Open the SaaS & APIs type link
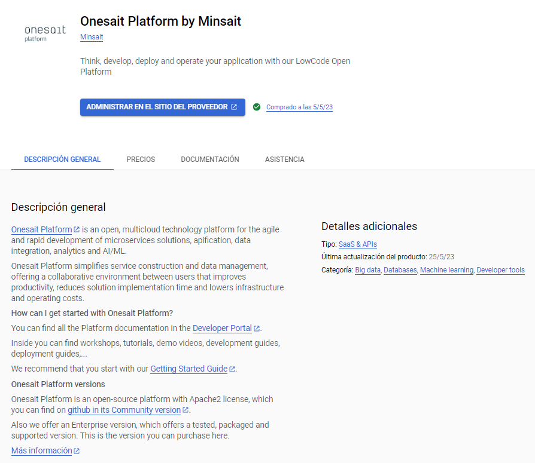The image size is (535, 463). 358,244
